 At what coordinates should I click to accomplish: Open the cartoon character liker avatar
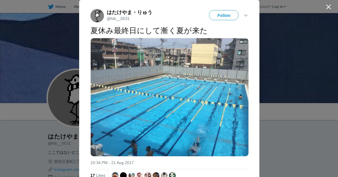[x=140, y=175]
